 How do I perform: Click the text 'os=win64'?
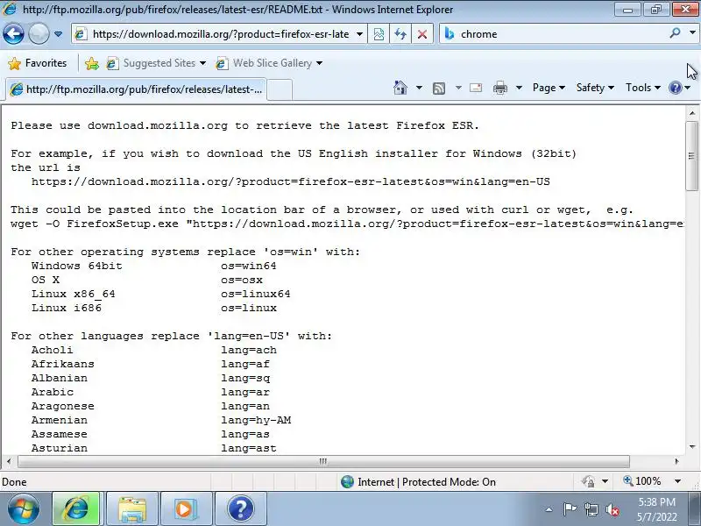[x=249, y=266]
